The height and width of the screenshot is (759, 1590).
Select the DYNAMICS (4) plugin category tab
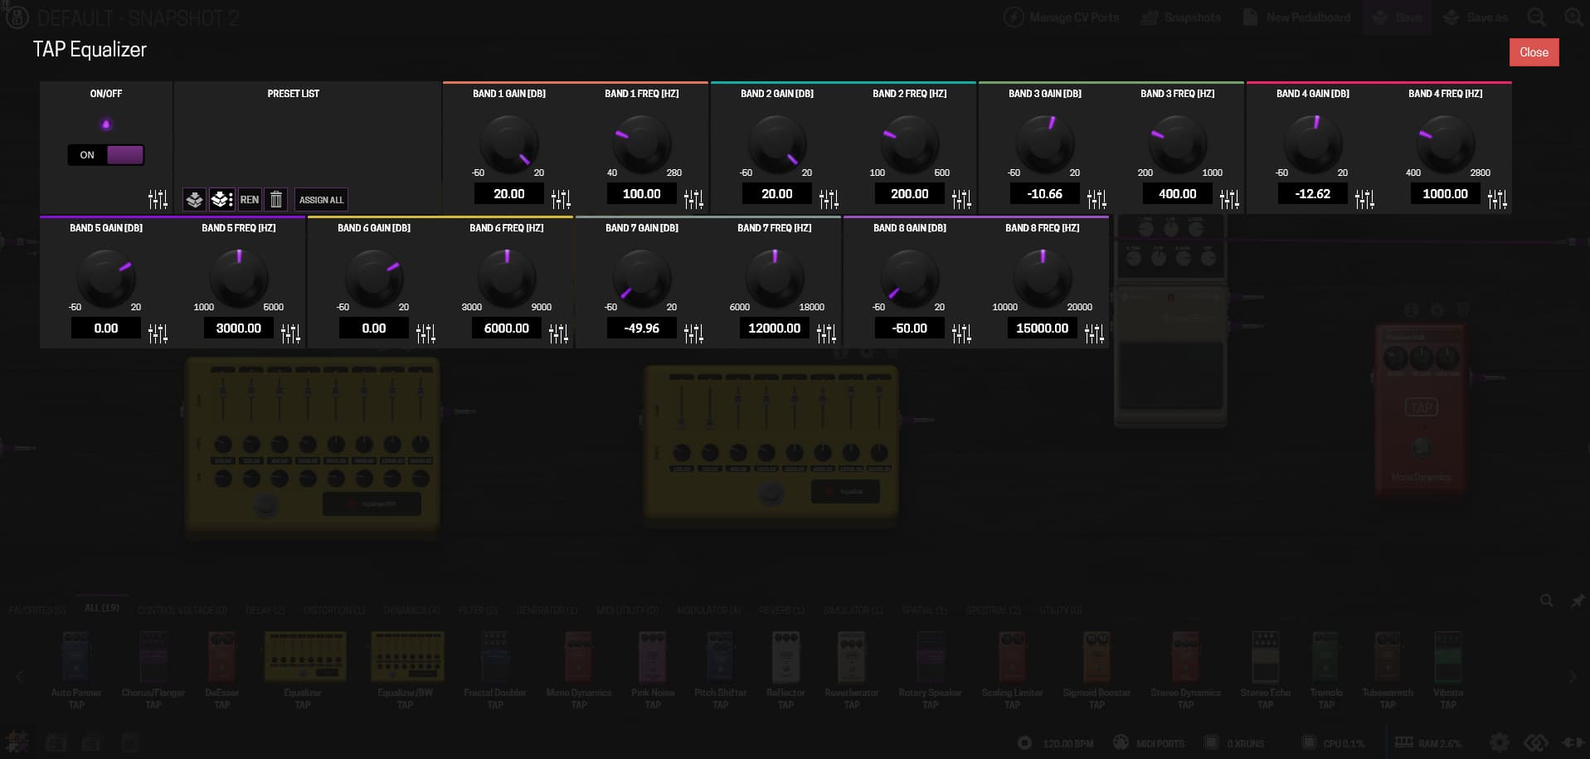click(411, 611)
